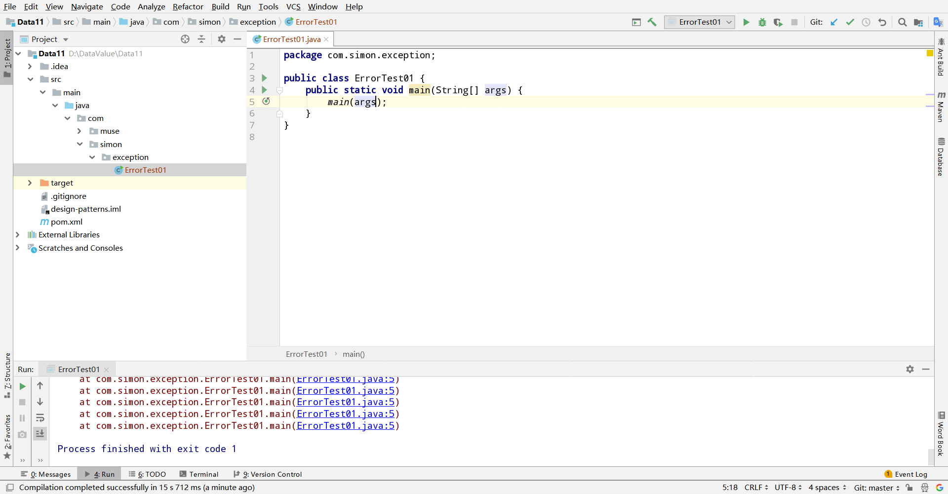Collapse all in Project panel

[x=201, y=39]
